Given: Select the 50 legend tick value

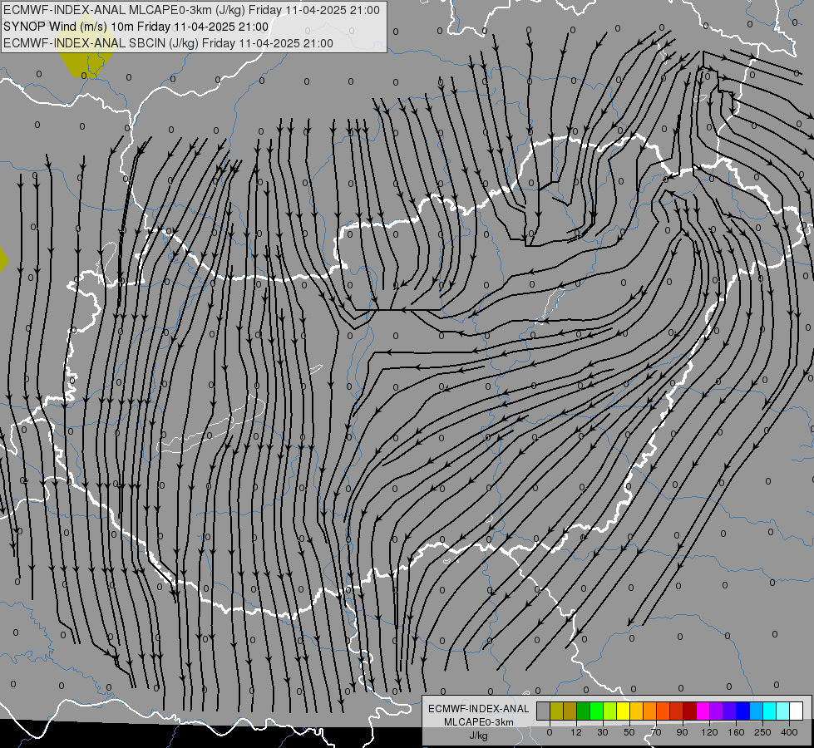Looking at the screenshot, I should pos(629,732).
